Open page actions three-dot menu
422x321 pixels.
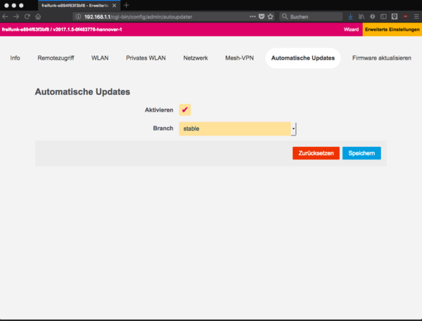(252, 17)
